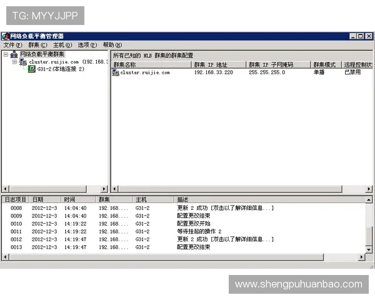Click the 单播 cluster mode cell
Viewport: 375px width, 300px height.
tap(319, 72)
